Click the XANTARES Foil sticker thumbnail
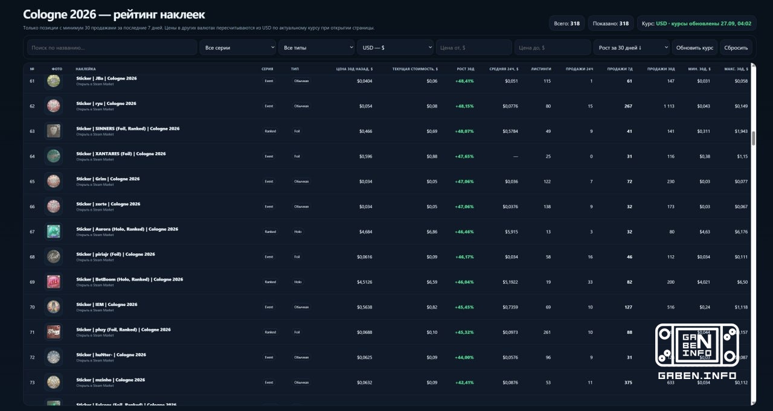Viewport: 773px width, 411px height. click(x=54, y=156)
